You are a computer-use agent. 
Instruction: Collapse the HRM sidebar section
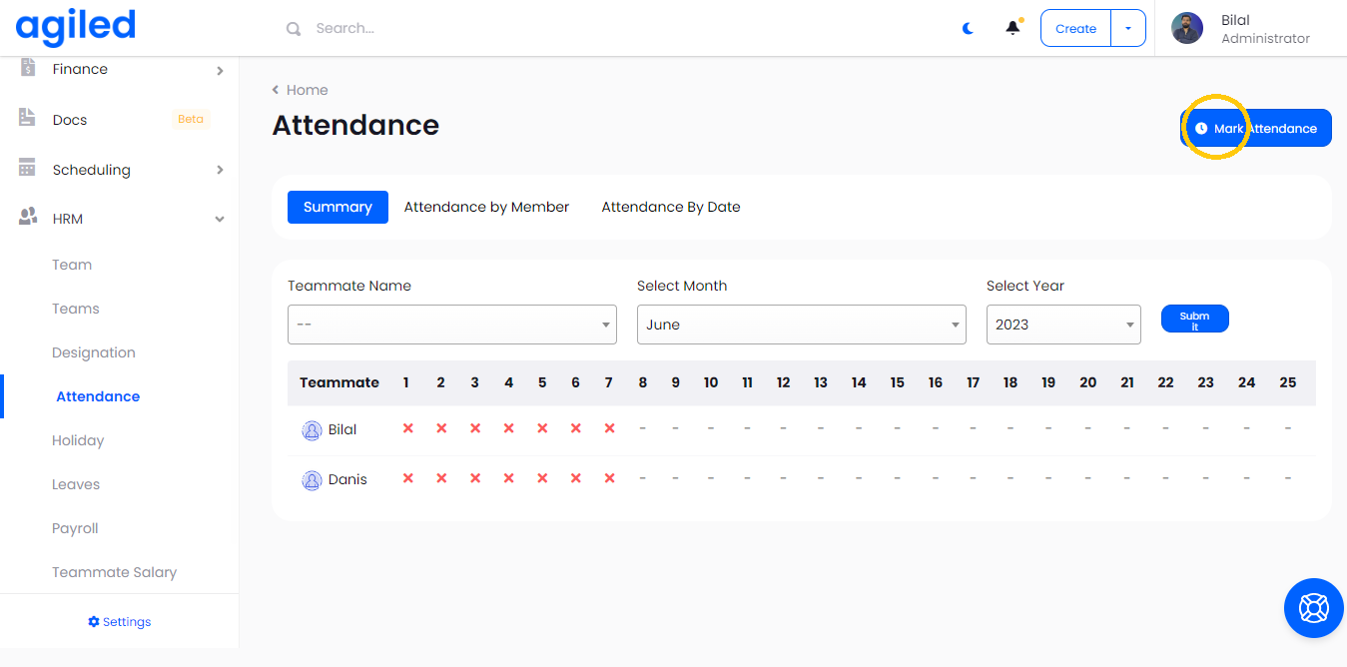pos(220,219)
